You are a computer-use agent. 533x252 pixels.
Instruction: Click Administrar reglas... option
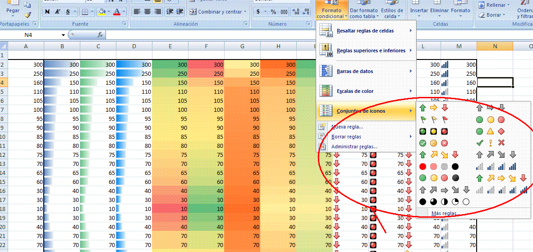click(354, 147)
